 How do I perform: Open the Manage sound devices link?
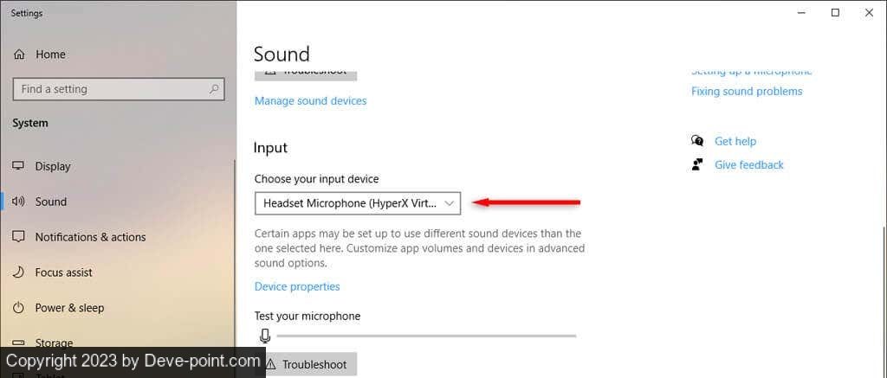pos(310,101)
